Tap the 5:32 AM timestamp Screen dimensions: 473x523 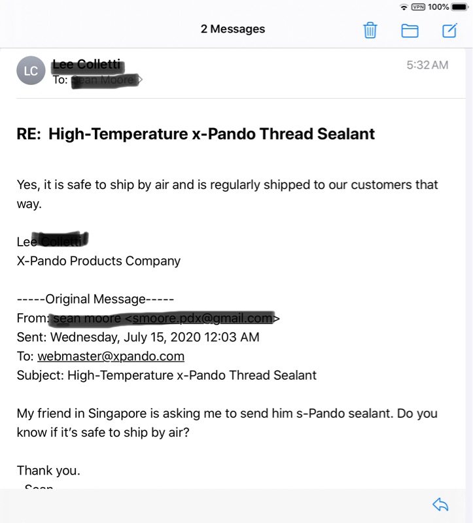pyautogui.click(x=427, y=65)
